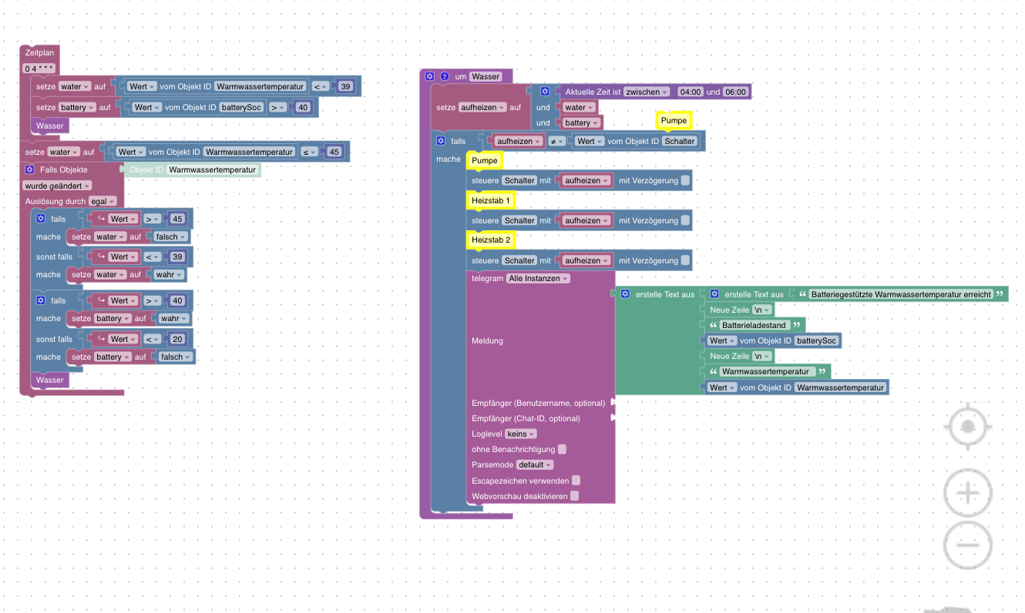Open the 'aufheizen' variable dropdown in 'setze' block
Viewport: 1025px width, 613px height.
[x=483, y=107]
